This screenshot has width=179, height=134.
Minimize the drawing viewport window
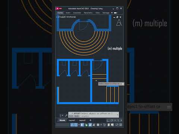pyautogui.click(x=114, y=17)
